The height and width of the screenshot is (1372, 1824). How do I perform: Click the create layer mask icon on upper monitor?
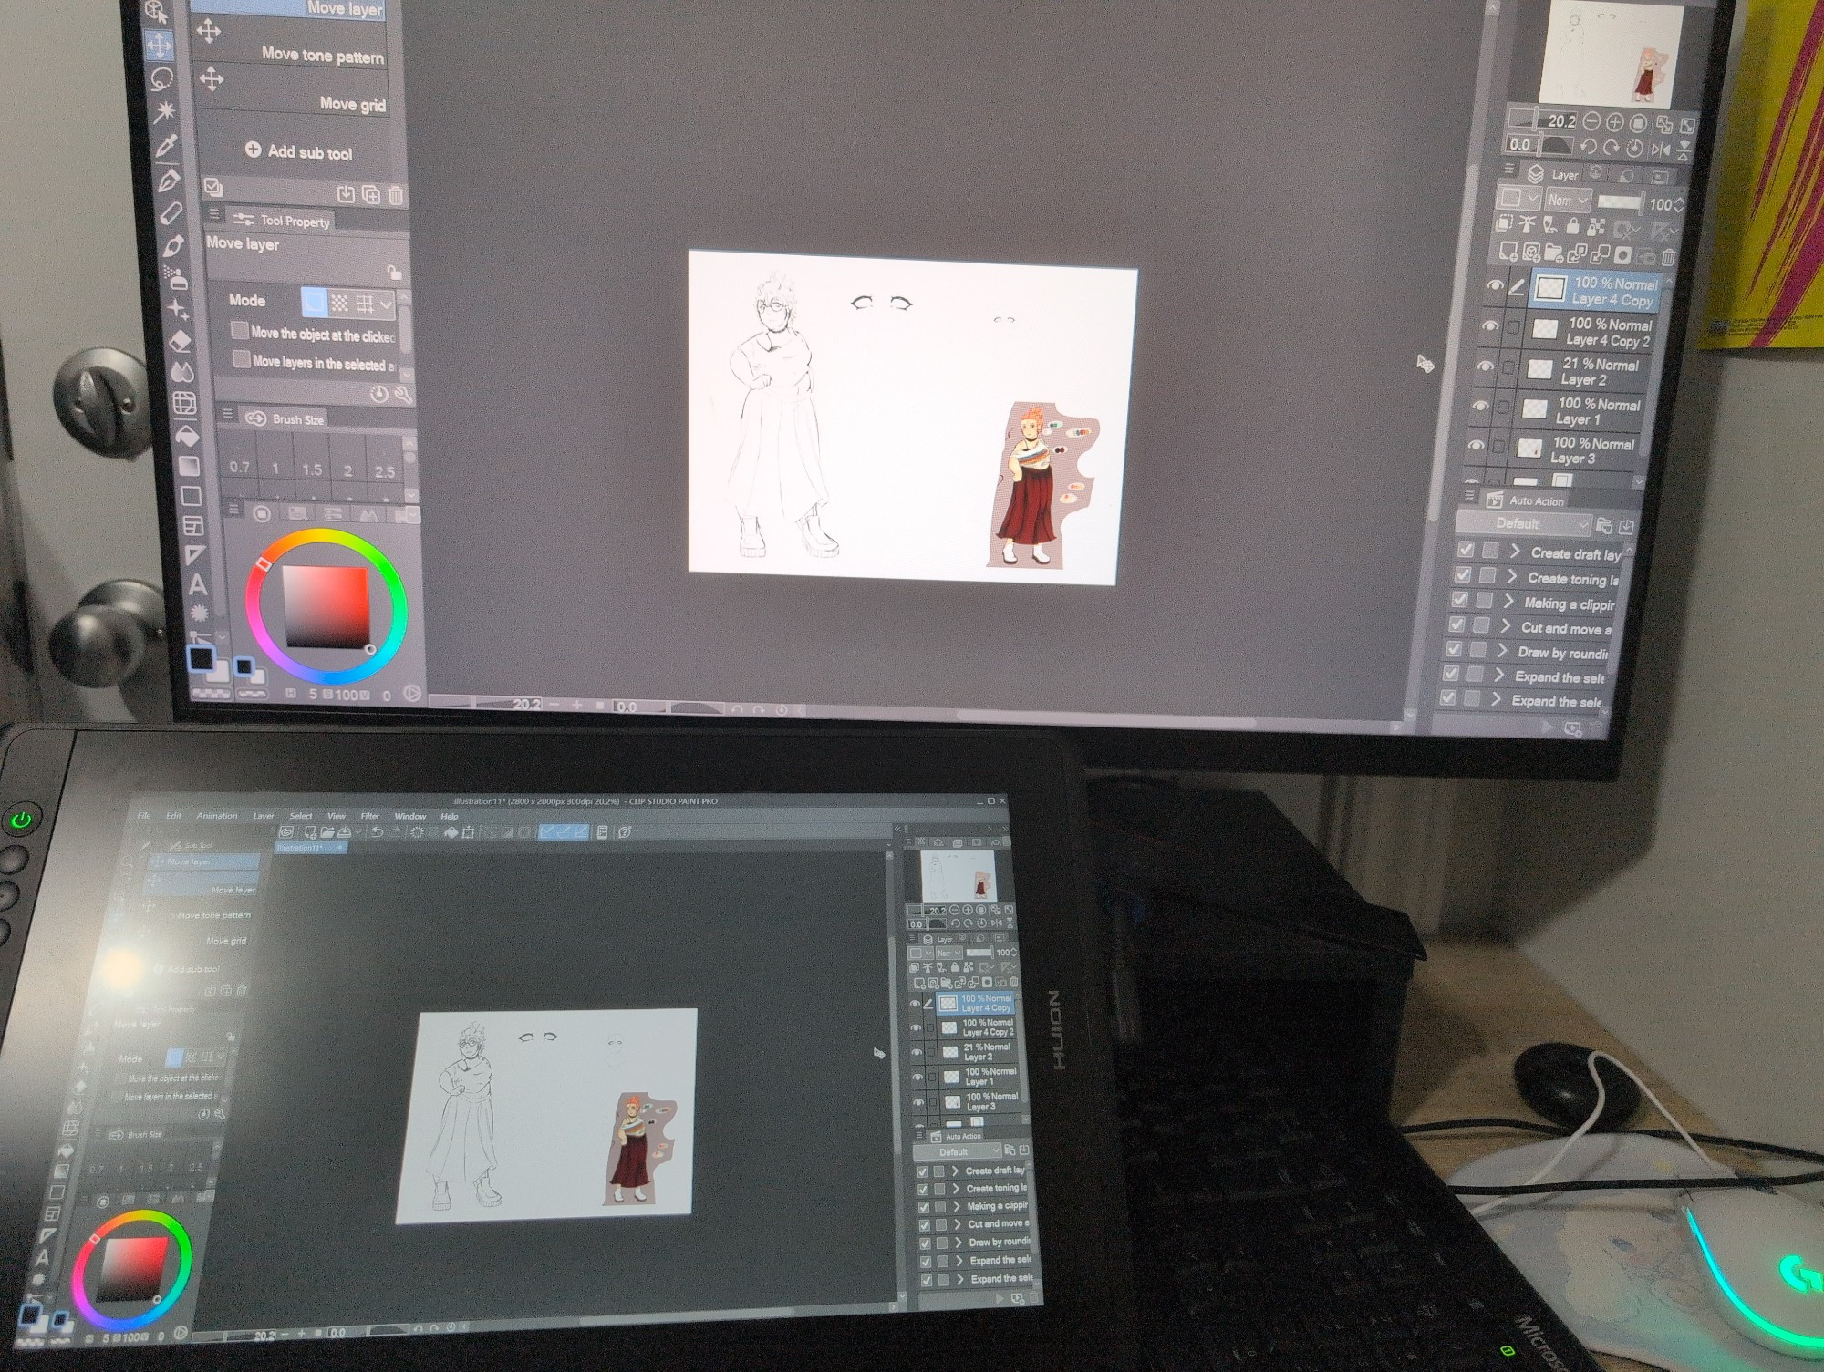pyautogui.click(x=1622, y=255)
